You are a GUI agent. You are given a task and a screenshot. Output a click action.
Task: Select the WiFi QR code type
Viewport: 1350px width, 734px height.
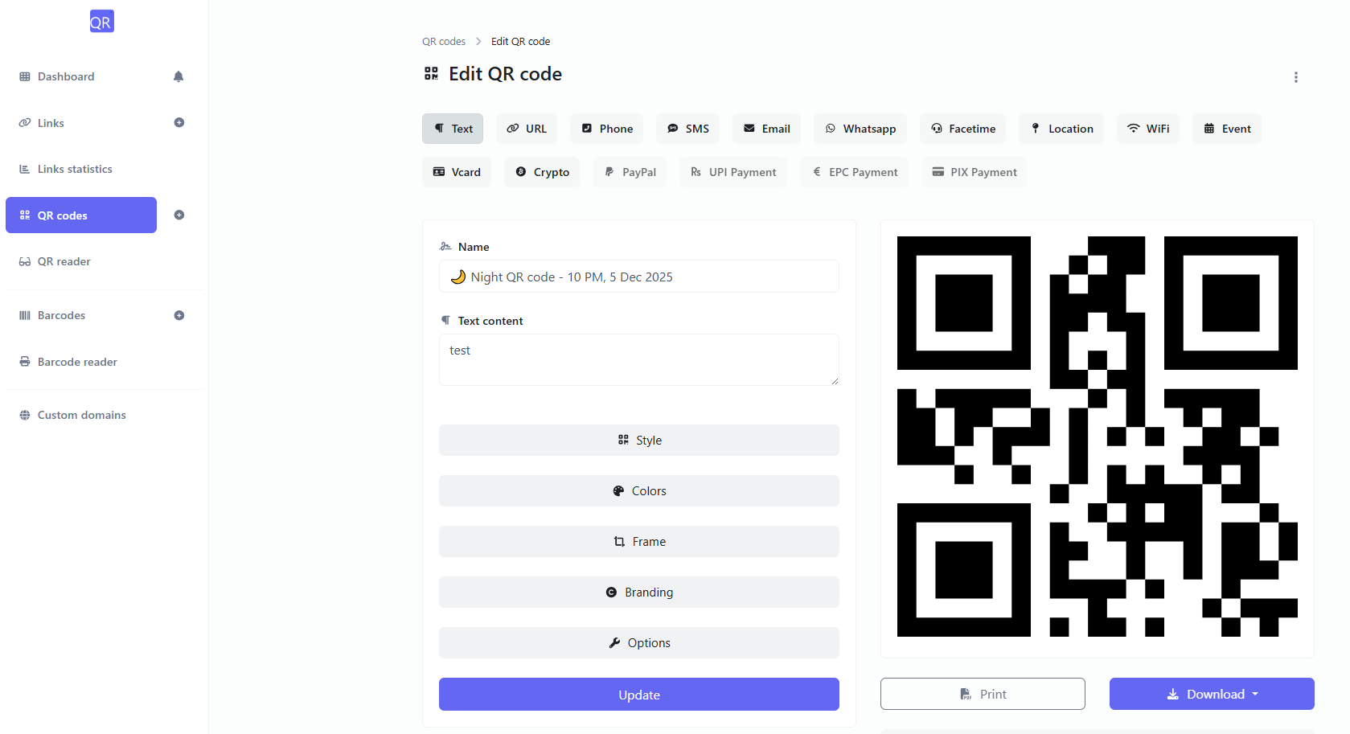pyautogui.click(x=1147, y=129)
